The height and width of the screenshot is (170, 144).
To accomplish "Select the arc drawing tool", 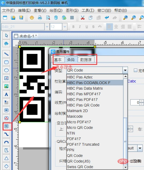I will click(x=6, y=142).
